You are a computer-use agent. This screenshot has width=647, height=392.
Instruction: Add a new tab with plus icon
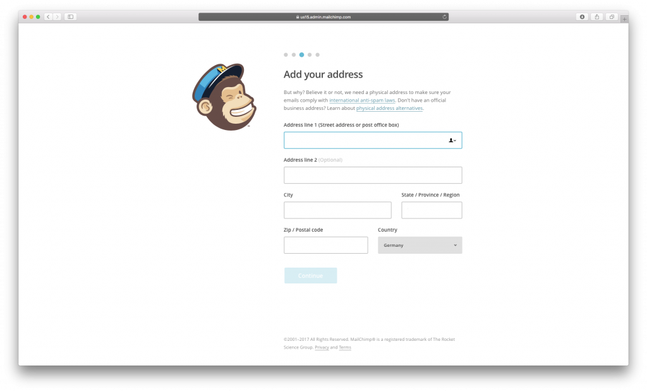[624, 20]
